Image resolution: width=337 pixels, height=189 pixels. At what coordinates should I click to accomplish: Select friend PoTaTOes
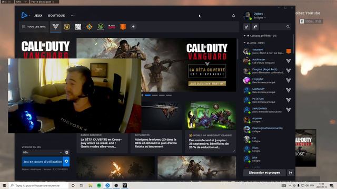point(267,100)
